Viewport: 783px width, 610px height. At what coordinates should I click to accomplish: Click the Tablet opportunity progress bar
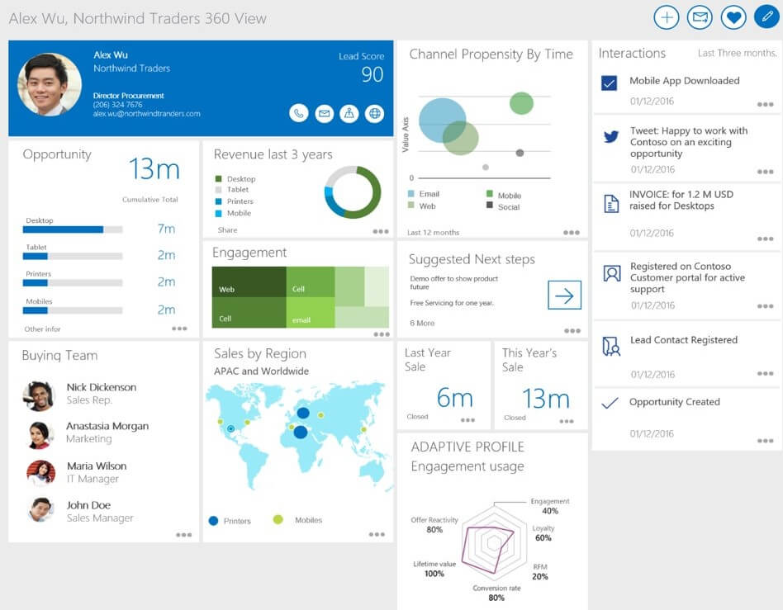(x=73, y=256)
